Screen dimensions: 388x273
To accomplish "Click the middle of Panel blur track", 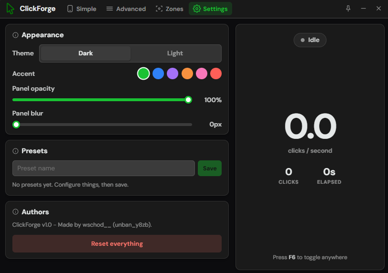I will point(102,125).
